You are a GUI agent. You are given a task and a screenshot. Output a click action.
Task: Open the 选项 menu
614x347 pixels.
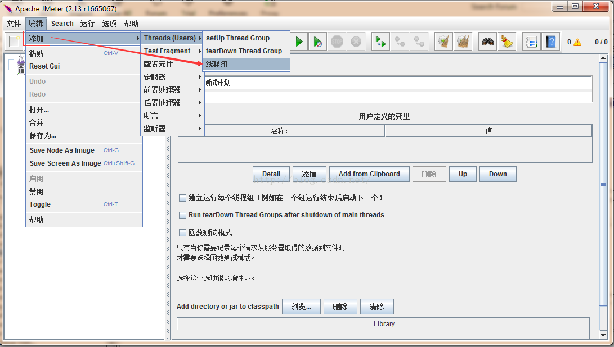(109, 24)
